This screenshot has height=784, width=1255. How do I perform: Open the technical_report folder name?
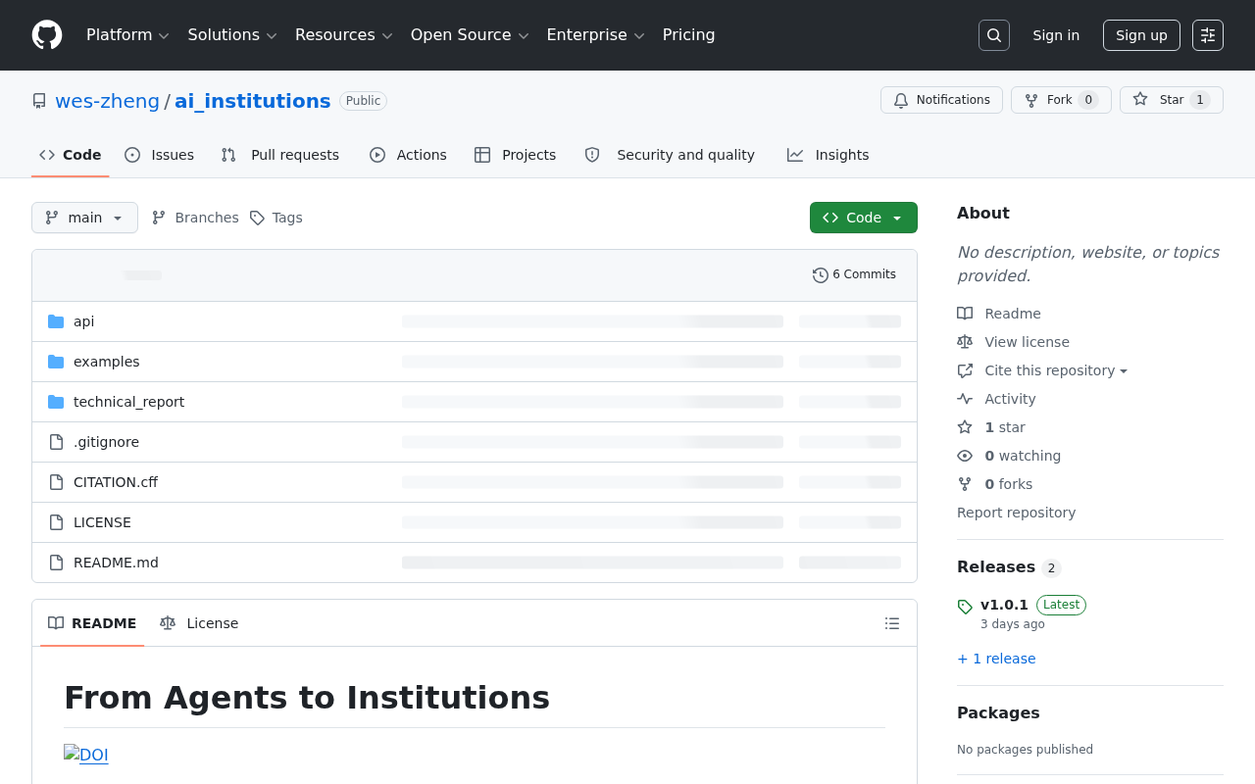tap(128, 402)
